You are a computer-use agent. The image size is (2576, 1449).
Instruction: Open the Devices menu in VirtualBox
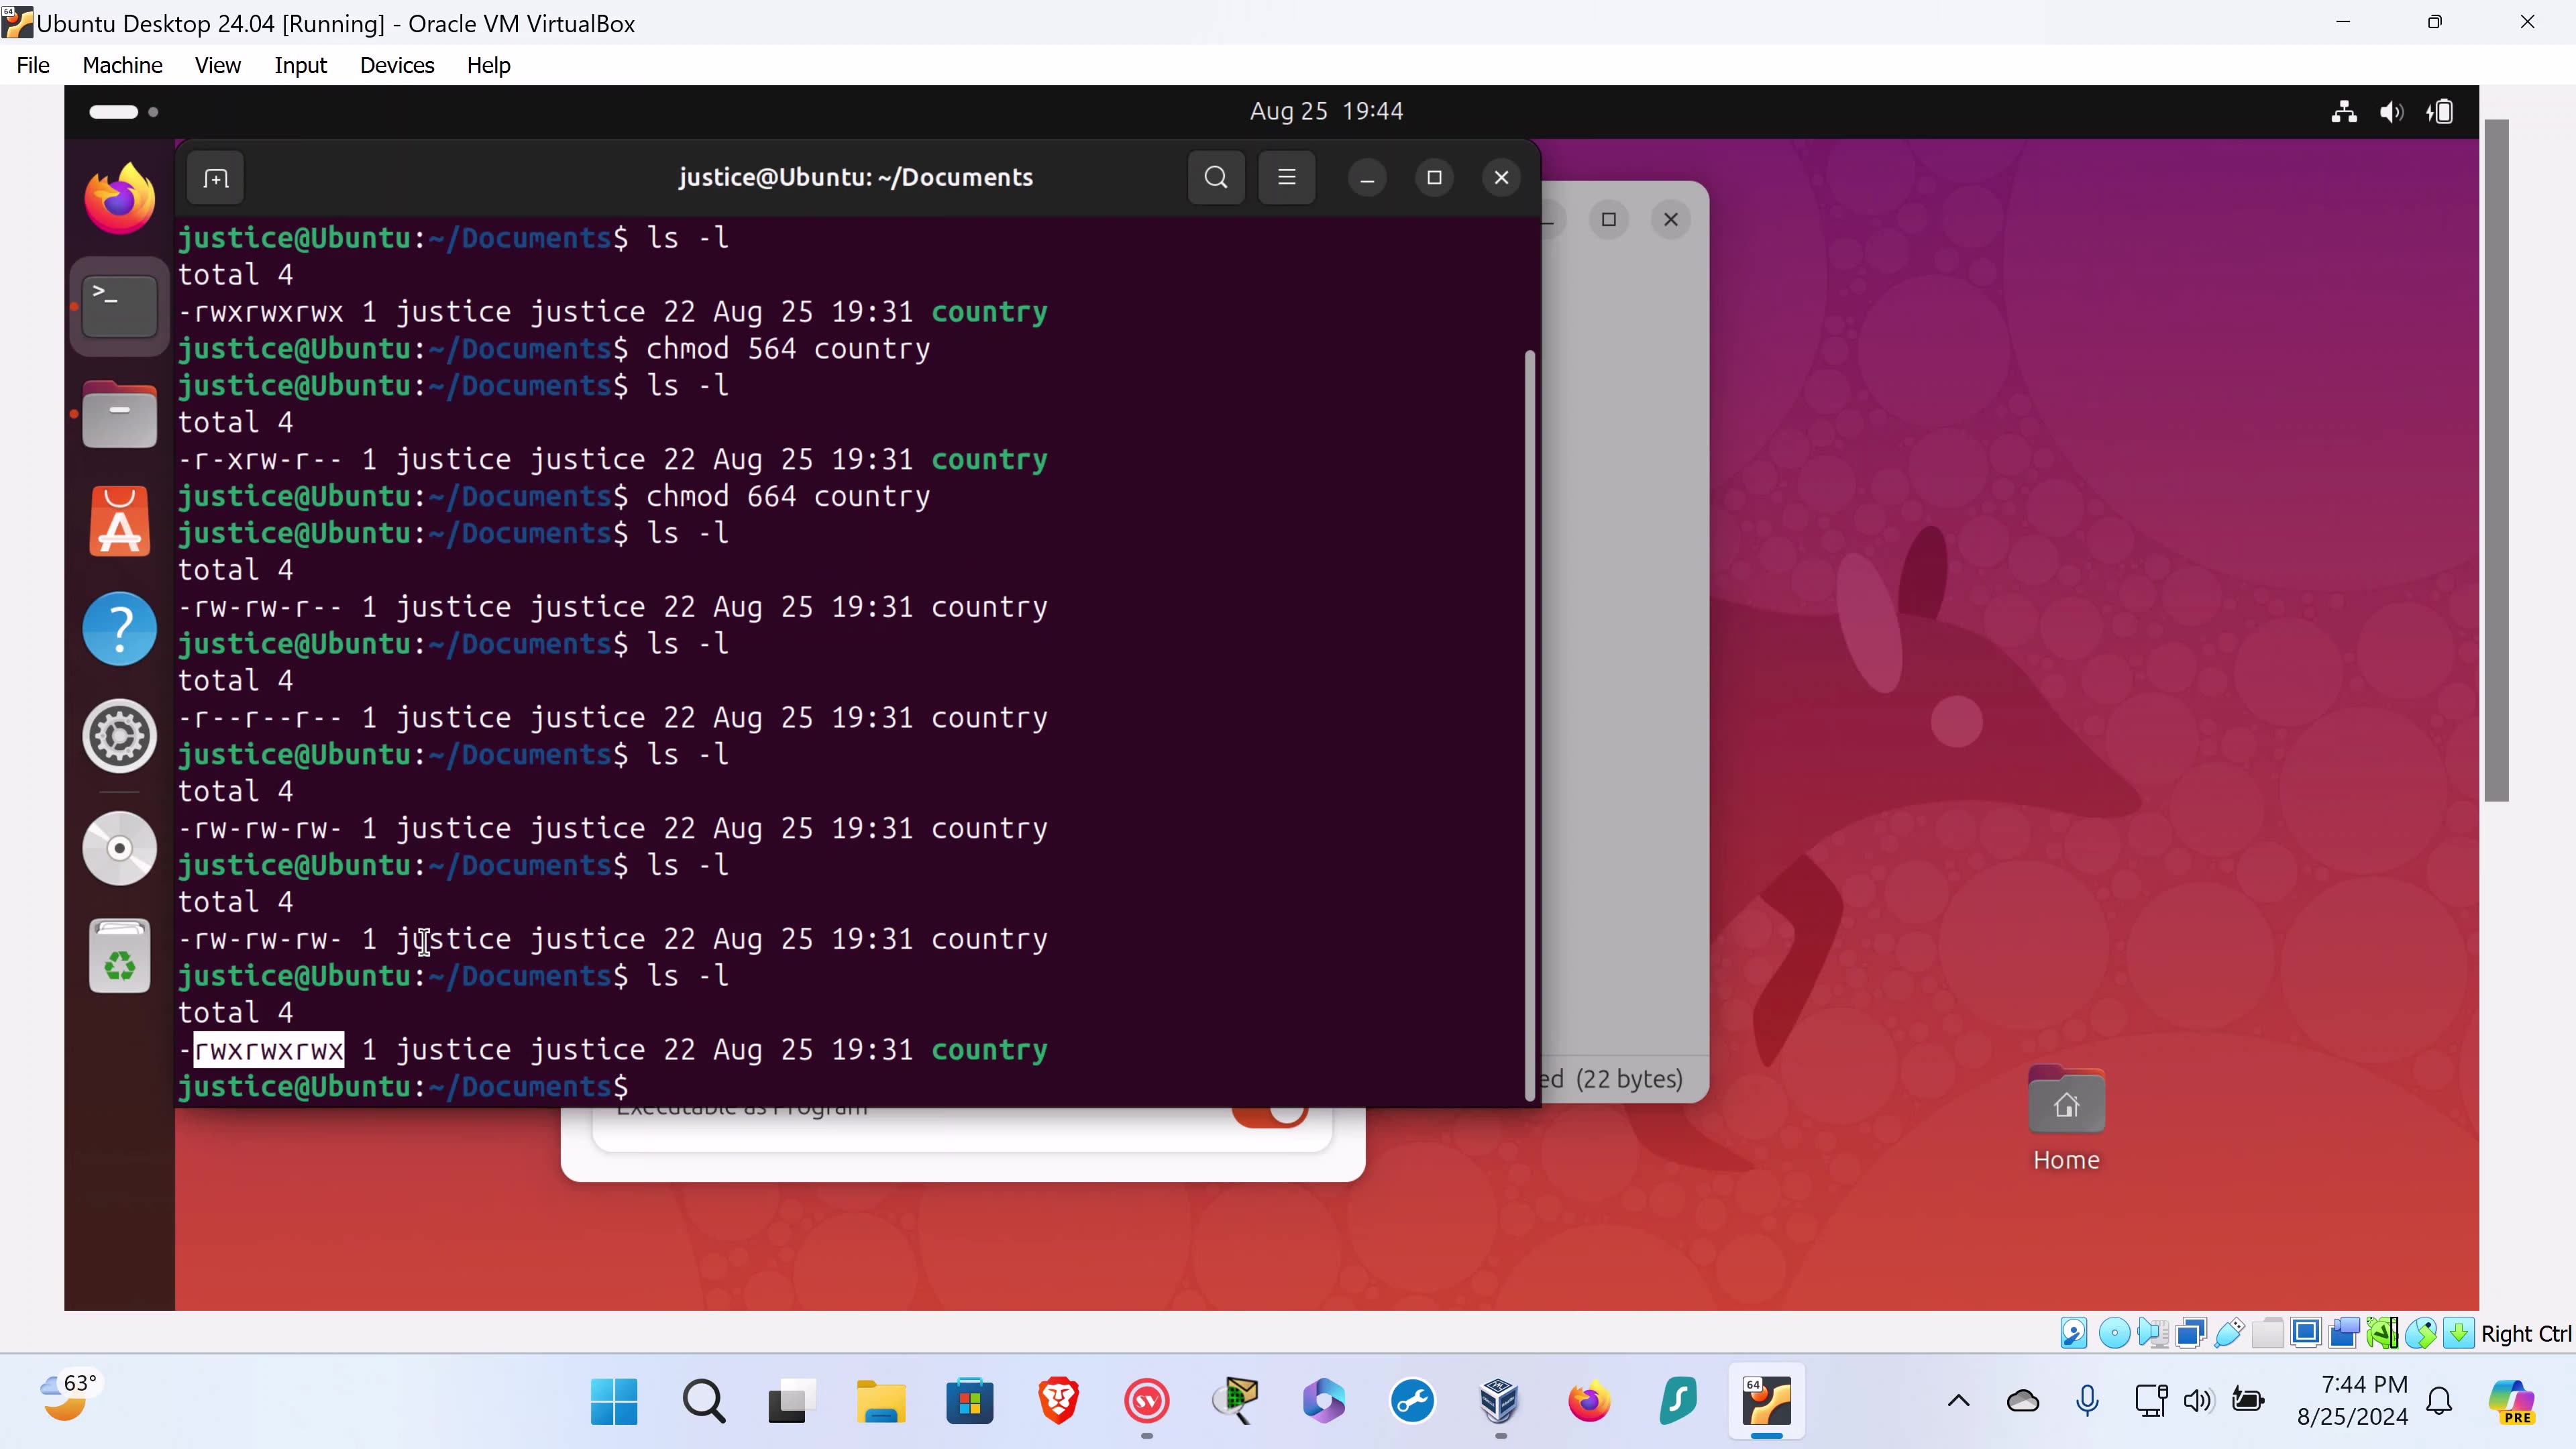coord(396,65)
